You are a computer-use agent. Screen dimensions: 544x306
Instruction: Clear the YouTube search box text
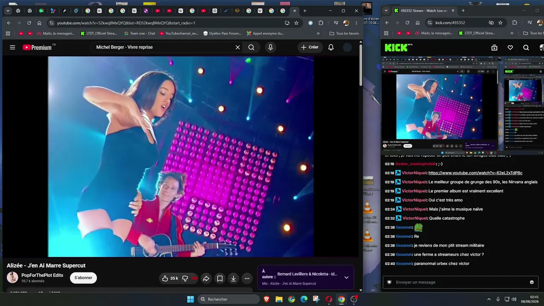[238, 47]
